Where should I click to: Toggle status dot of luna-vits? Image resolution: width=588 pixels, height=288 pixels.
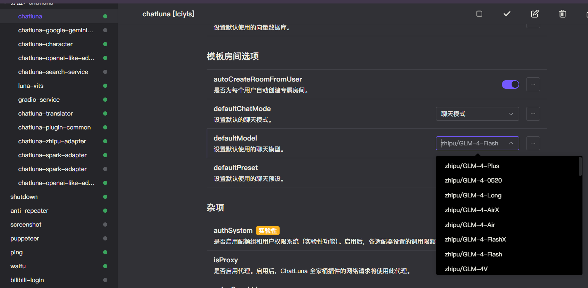105,86
